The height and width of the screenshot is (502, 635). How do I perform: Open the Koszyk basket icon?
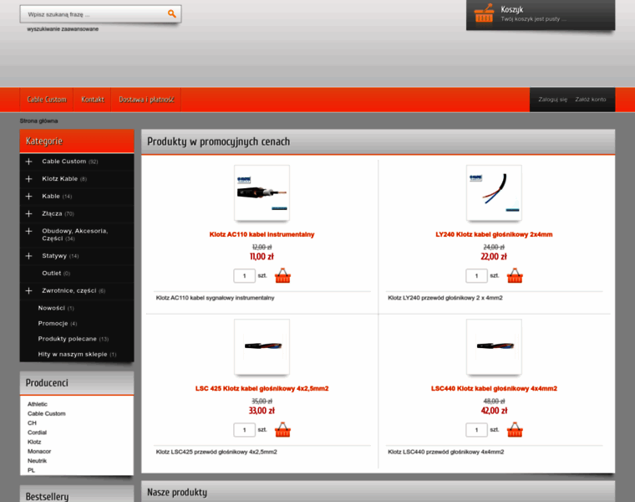tap(484, 13)
